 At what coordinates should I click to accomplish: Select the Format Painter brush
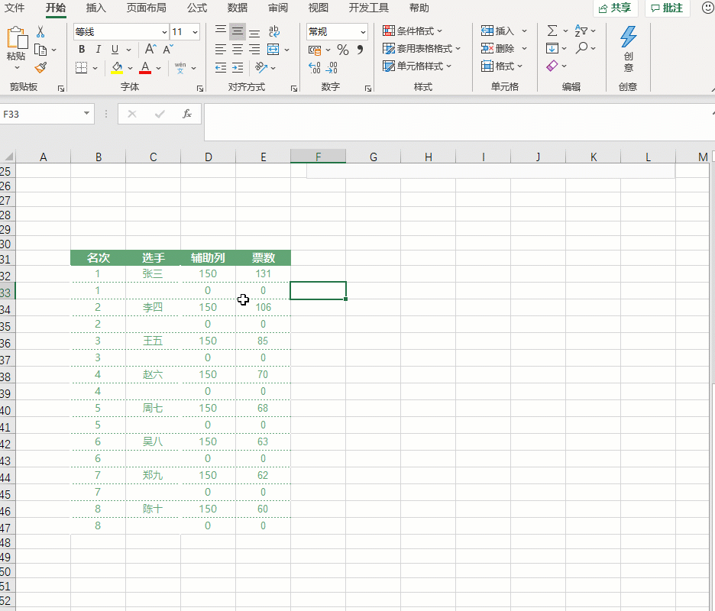tap(40, 68)
